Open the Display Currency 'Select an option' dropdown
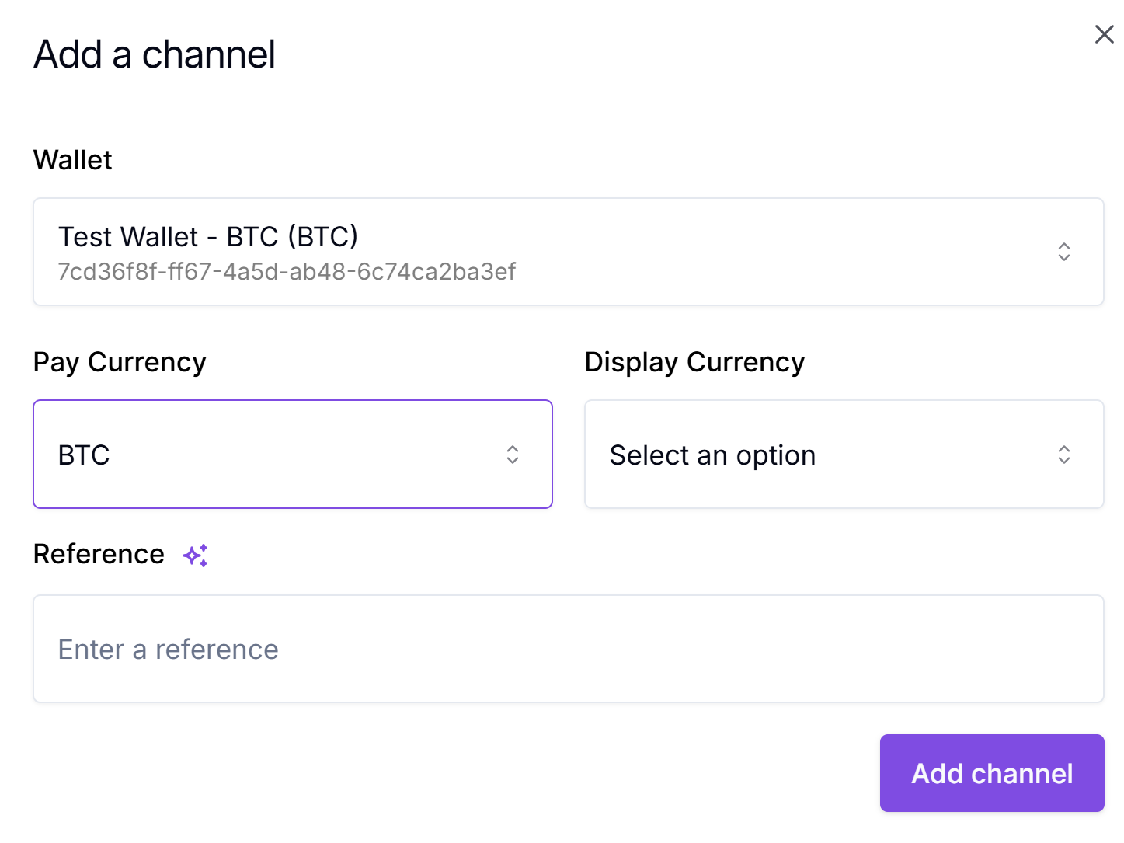 [844, 455]
